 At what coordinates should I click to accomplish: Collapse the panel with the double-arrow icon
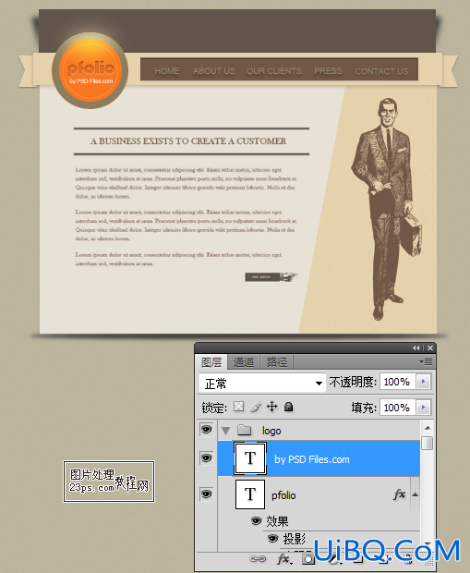(416, 347)
